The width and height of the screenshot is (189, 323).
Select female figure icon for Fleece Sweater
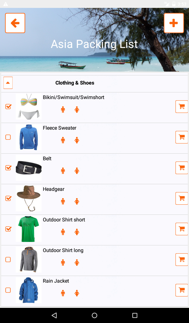point(77,140)
